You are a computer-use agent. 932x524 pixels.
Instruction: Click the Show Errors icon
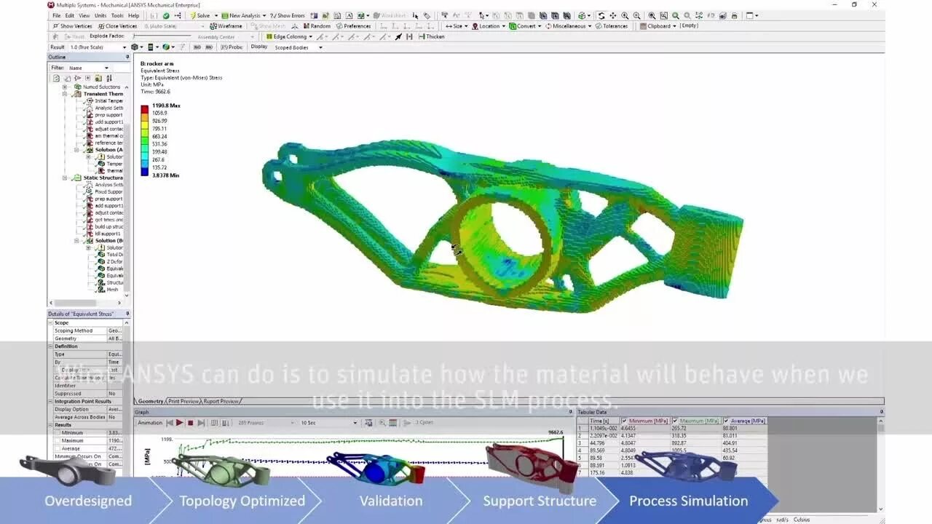(x=273, y=15)
